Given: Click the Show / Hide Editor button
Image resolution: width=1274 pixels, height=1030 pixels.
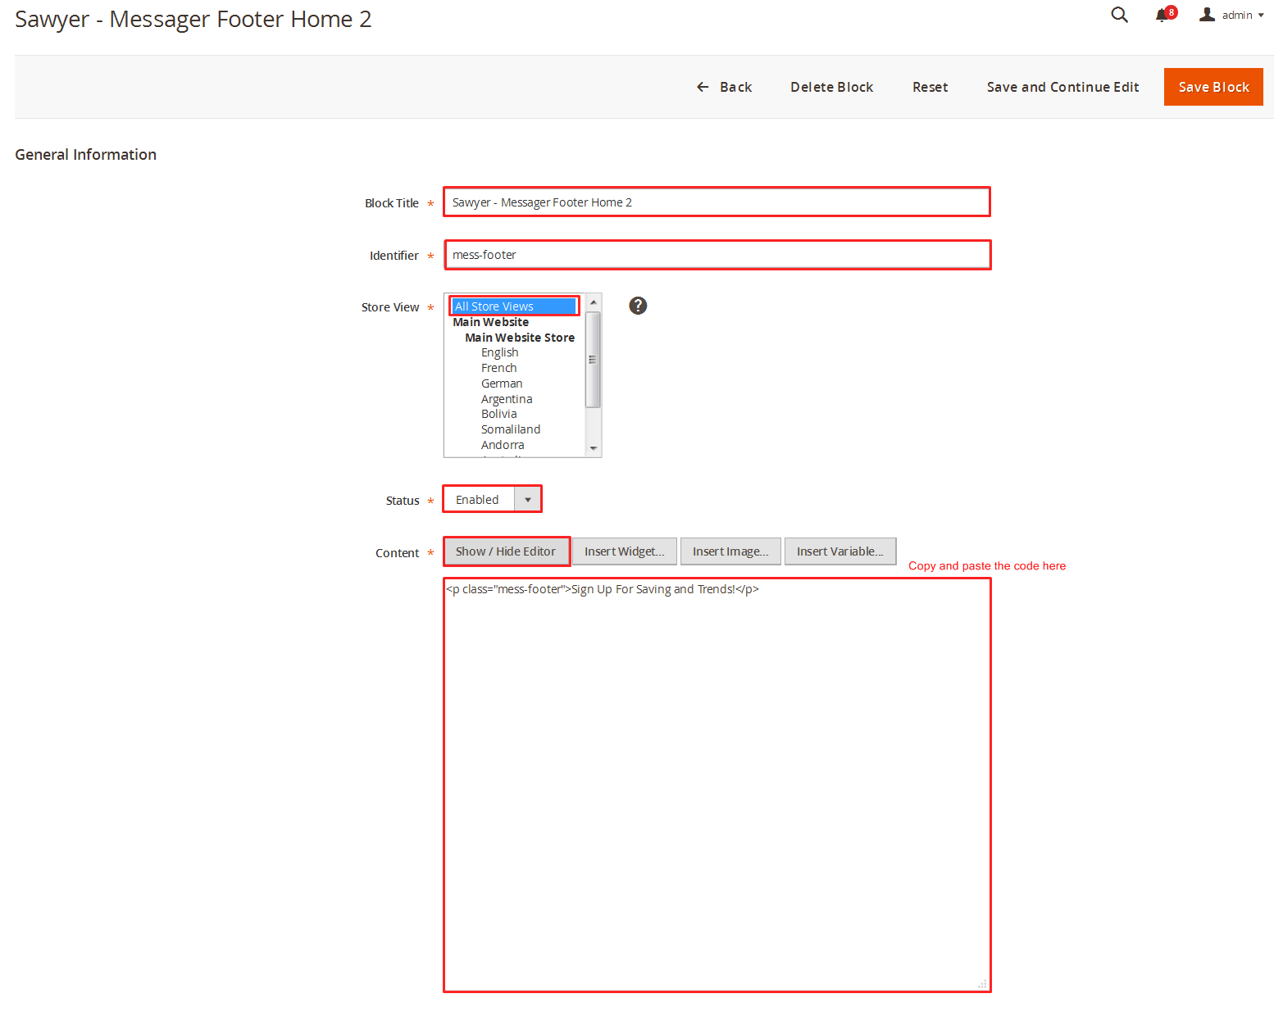Looking at the screenshot, I should click(506, 551).
